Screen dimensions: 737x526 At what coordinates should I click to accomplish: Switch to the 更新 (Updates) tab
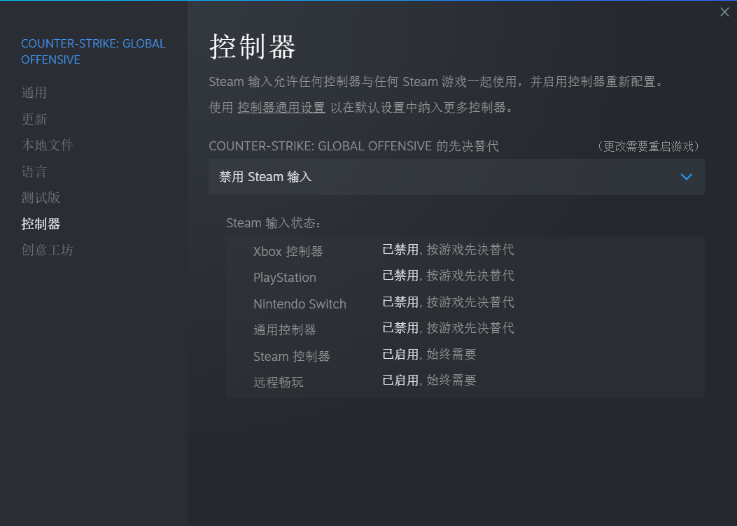pos(34,119)
